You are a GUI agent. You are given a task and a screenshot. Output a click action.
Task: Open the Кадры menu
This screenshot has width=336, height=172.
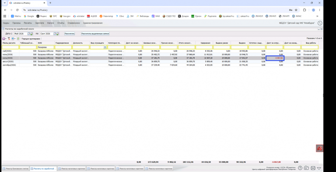coord(6,23)
